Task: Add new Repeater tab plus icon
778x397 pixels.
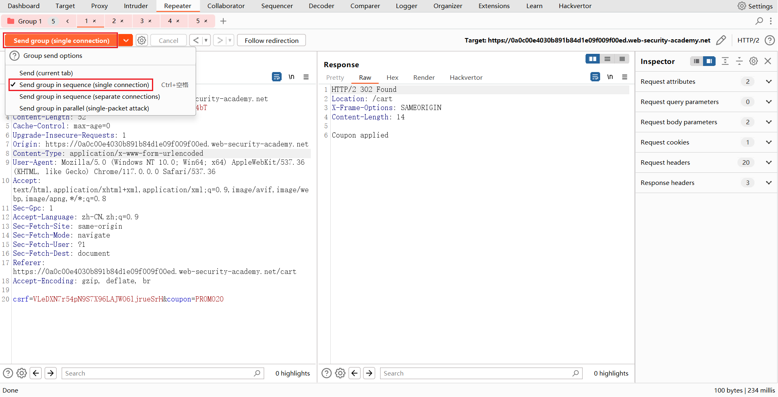Action: 223,21
